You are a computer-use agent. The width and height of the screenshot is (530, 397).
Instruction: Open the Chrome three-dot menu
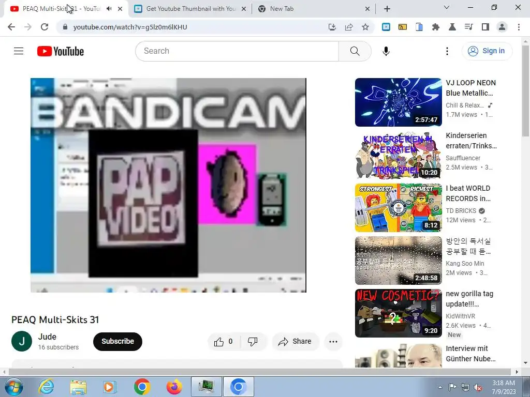click(x=519, y=27)
